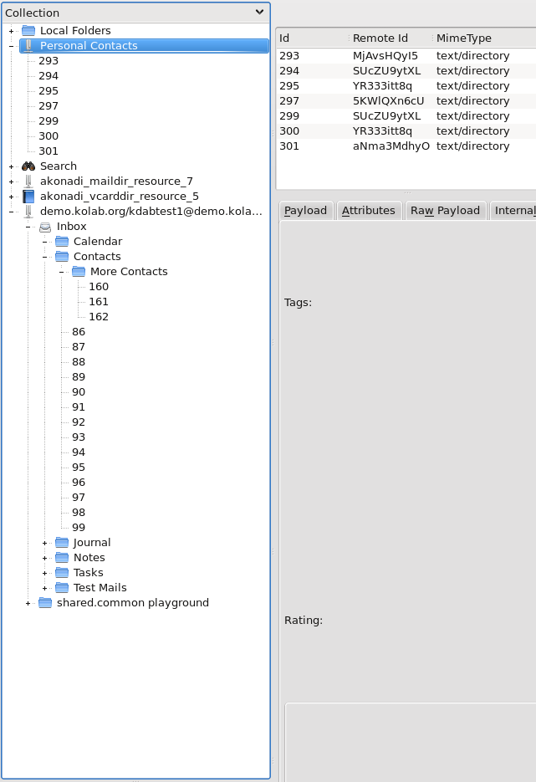Expand the Test Mails folder
Screen dimensions: 536x782
point(45,588)
